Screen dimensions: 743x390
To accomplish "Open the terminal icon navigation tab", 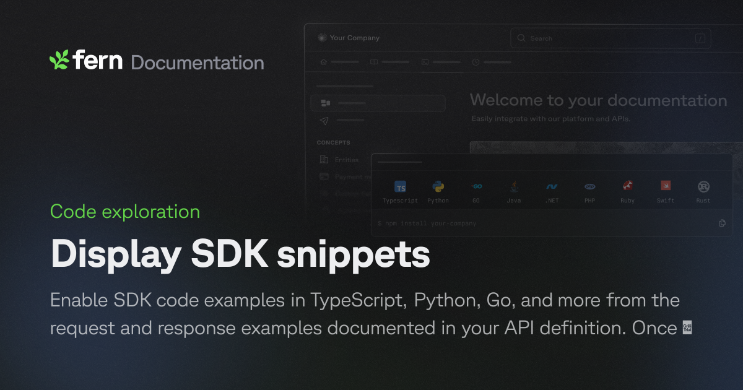I will point(425,62).
